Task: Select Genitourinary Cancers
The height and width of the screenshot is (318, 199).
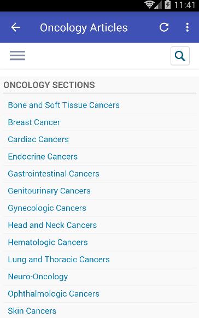Action: click(49, 191)
